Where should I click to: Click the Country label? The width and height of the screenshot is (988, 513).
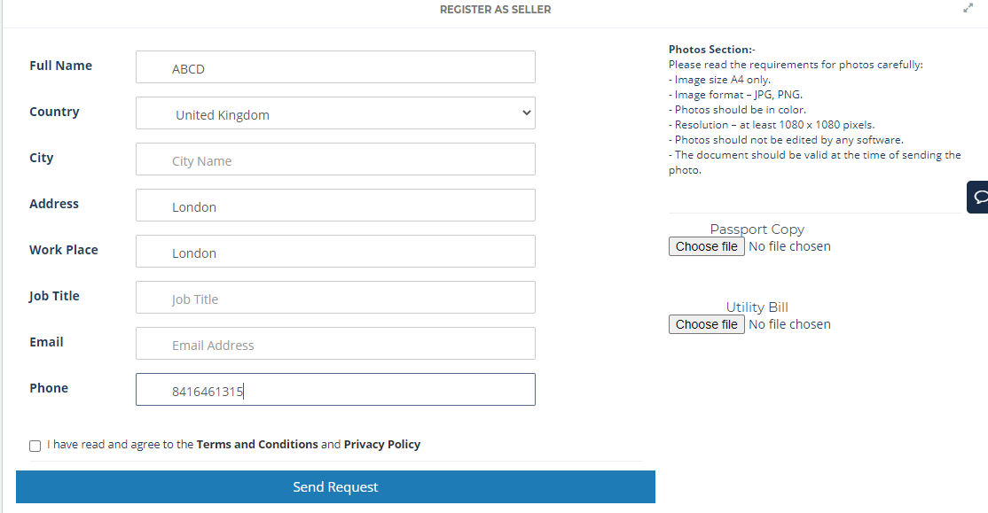point(54,112)
